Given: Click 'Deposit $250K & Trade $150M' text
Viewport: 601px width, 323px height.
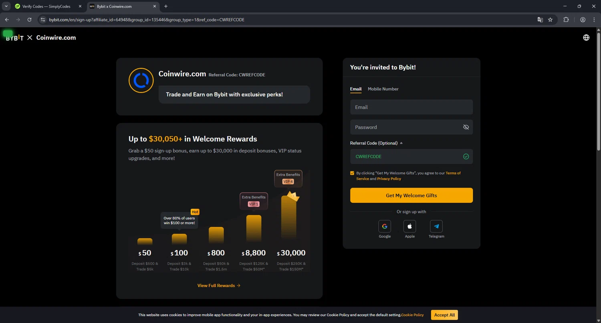Looking at the screenshot, I should click(291, 266).
